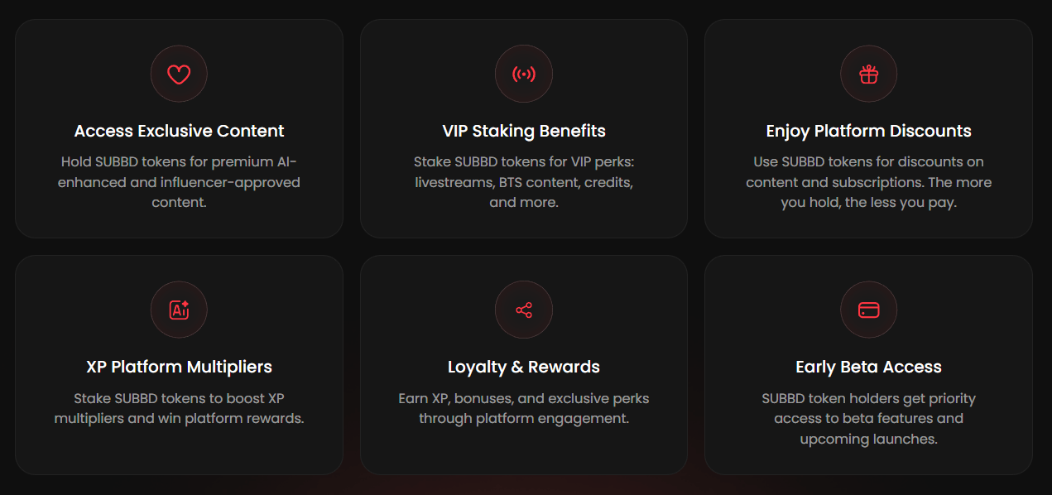Select the Enjoy Platform Discounts heading
This screenshot has width=1052, height=495.
point(868,130)
